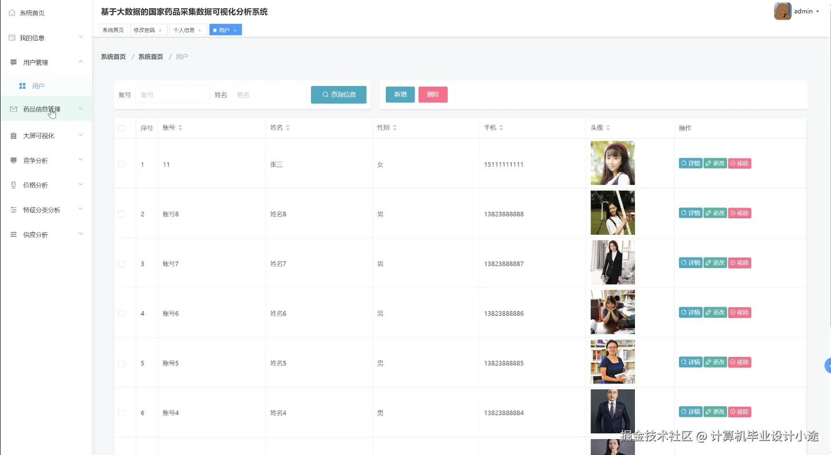Image resolution: width=831 pixels, height=455 pixels.
Task: Sort the table by 头像 column
Action: coord(608,128)
